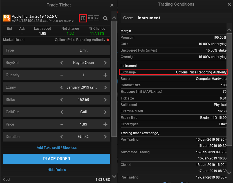Screen dimensions: 233x183
Task: Select higher Strike price arrow
Action: [105, 100]
